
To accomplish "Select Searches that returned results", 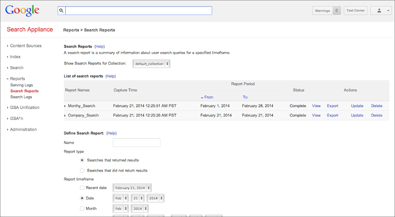I will 82,160.
